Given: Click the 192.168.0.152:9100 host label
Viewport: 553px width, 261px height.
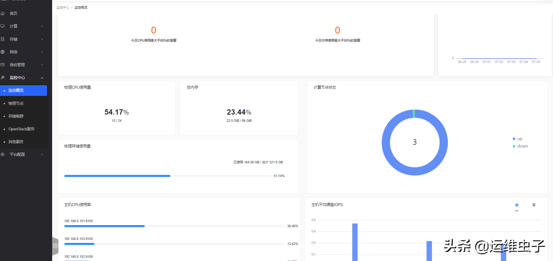Looking at the screenshot, I should pos(79,257).
